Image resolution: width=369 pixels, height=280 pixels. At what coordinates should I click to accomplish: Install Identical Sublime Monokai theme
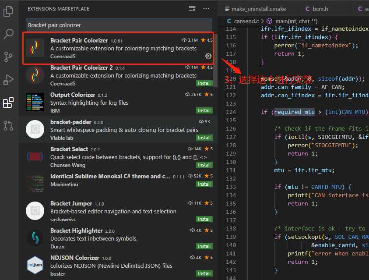click(x=204, y=184)
